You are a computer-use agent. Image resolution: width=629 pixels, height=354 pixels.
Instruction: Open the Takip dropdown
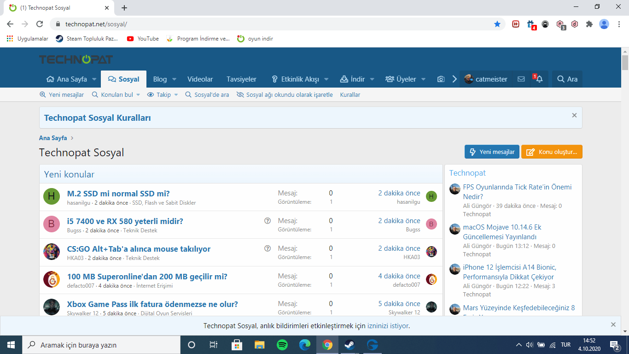(x=163, y=94)
